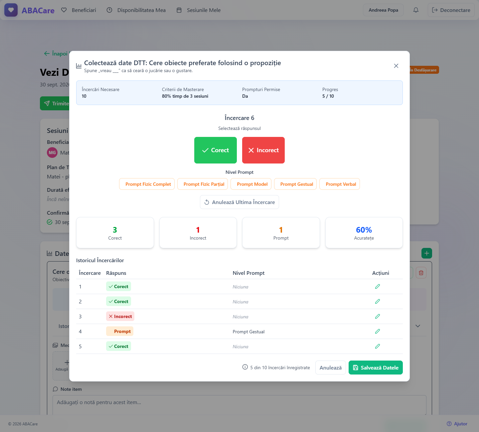Click the ABACare heart logo

pyautogui.click(x=11, y=10)
